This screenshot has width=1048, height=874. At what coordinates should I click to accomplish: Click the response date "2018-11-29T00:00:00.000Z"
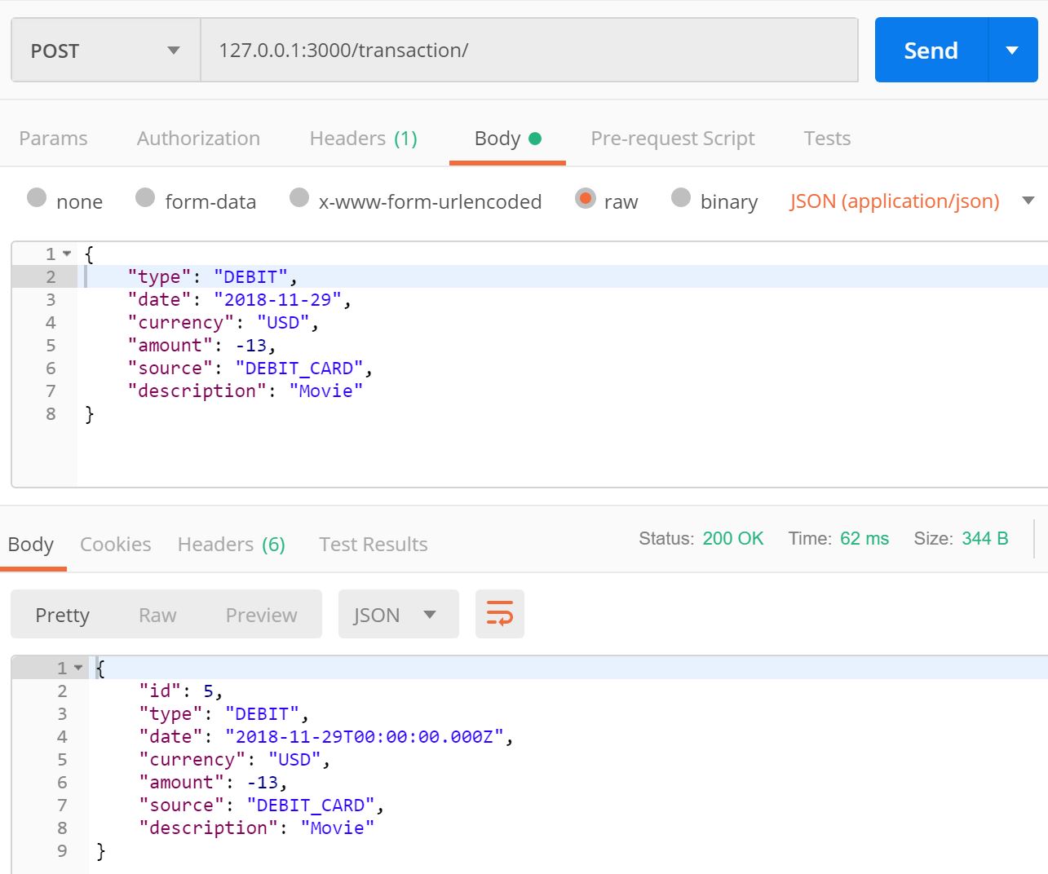point(365,736)
